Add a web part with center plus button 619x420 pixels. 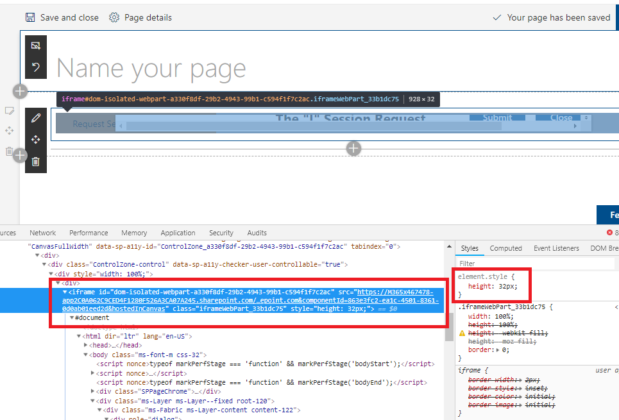tap(353, 149)
